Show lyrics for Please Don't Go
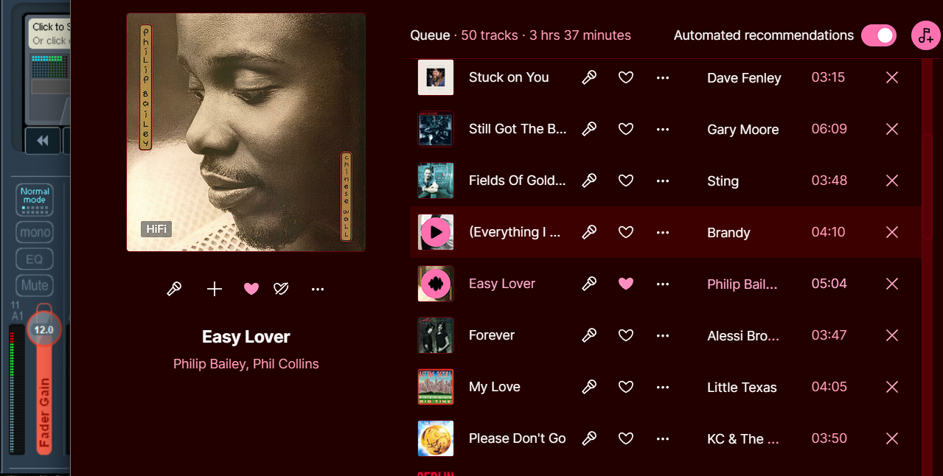This screenshot has height=476, width=943. pyautogui.click(x=589, y=438)
